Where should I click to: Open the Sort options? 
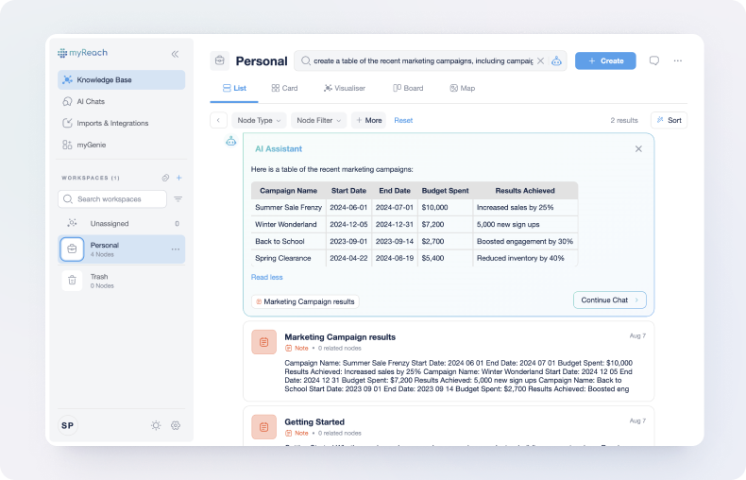(x=669, y=120)
